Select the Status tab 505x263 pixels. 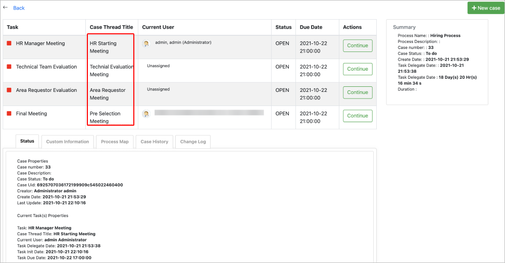(27, 141)
